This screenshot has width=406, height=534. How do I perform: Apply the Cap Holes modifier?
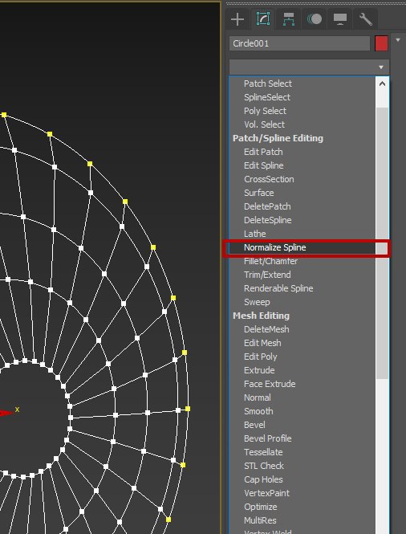tap(263, 479)
